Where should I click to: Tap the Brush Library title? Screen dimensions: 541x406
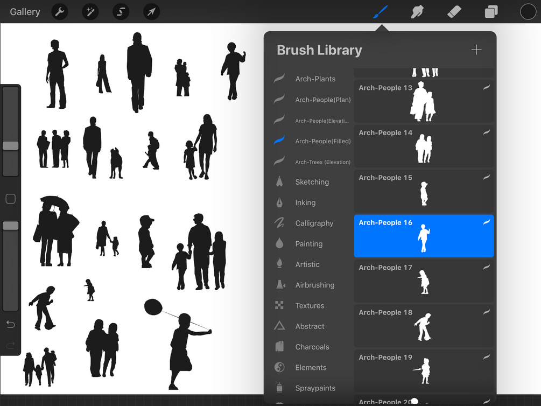(320, 51)
